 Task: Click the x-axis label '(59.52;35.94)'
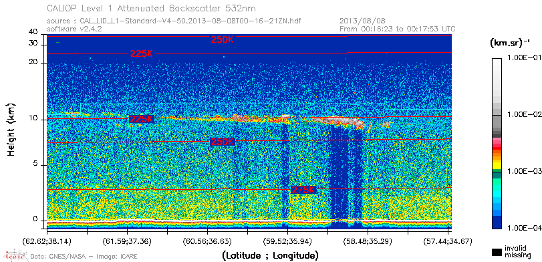(x=287, y=241)
